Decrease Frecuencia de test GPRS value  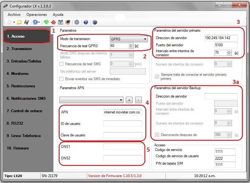131,47
